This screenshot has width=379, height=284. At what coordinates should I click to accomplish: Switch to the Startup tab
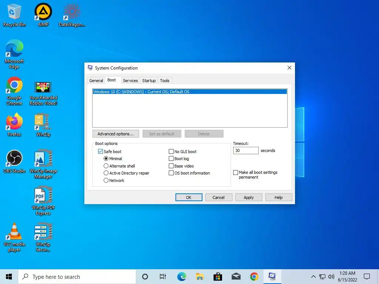[149, 81]
